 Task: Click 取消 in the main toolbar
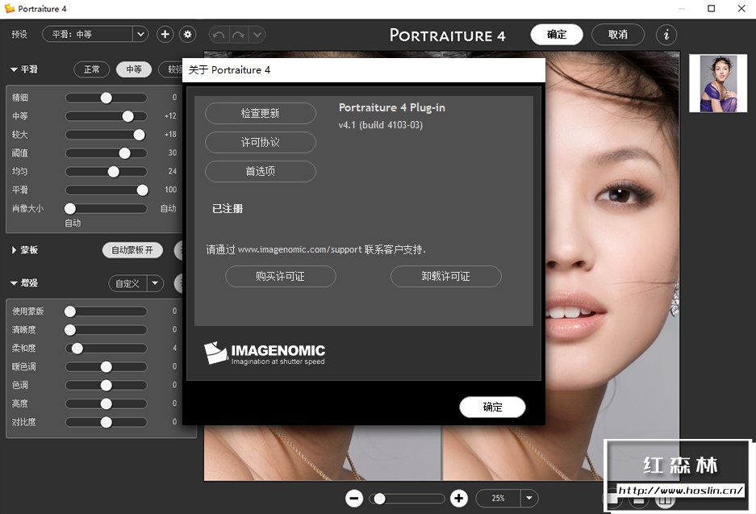617,34
